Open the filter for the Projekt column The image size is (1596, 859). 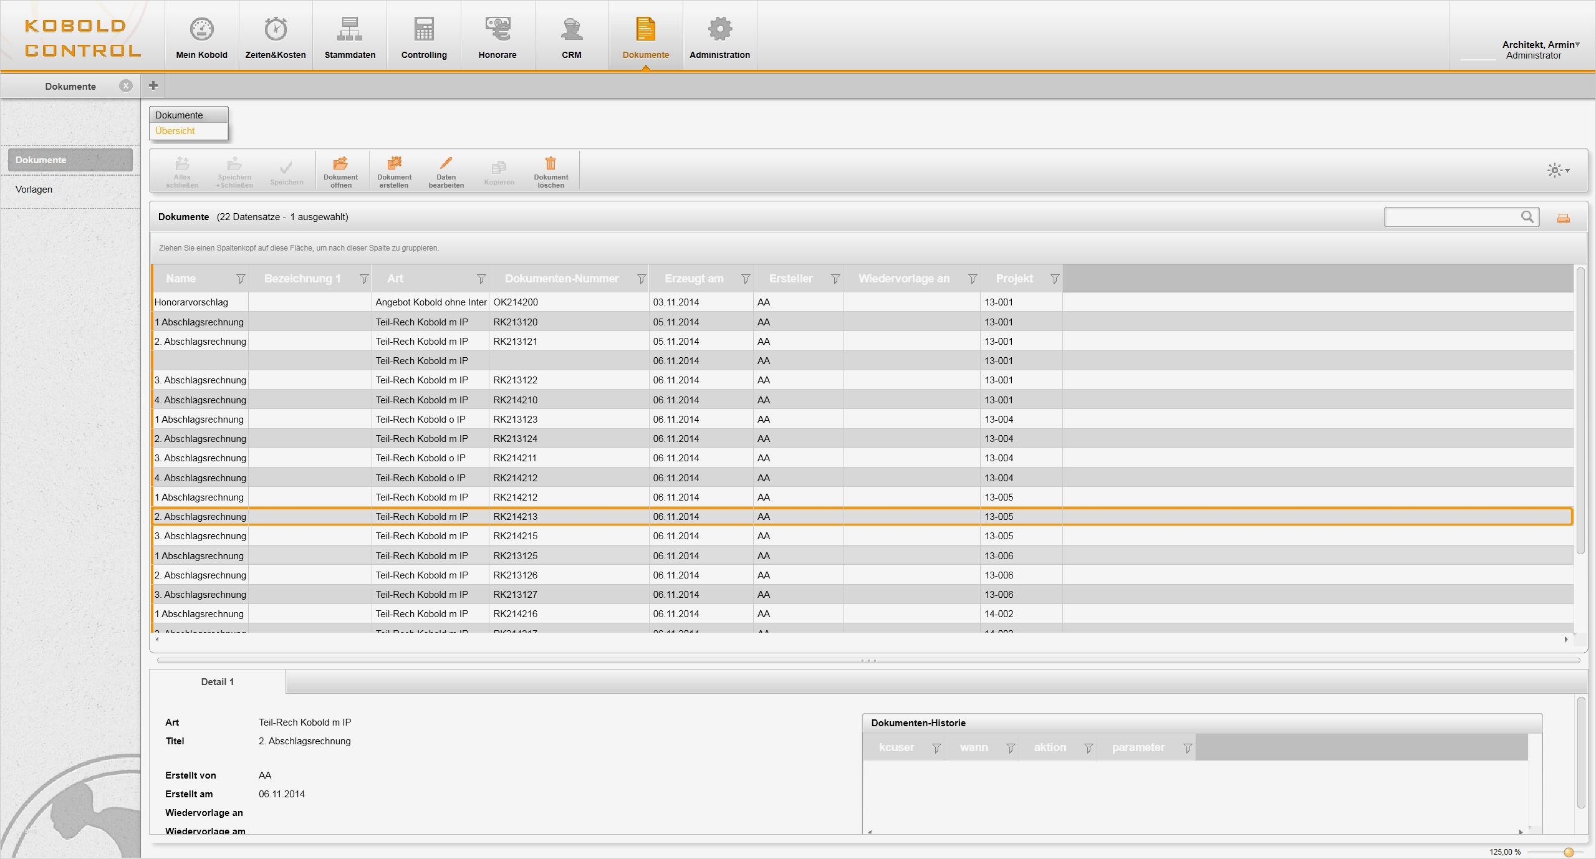pos(1054,279)
